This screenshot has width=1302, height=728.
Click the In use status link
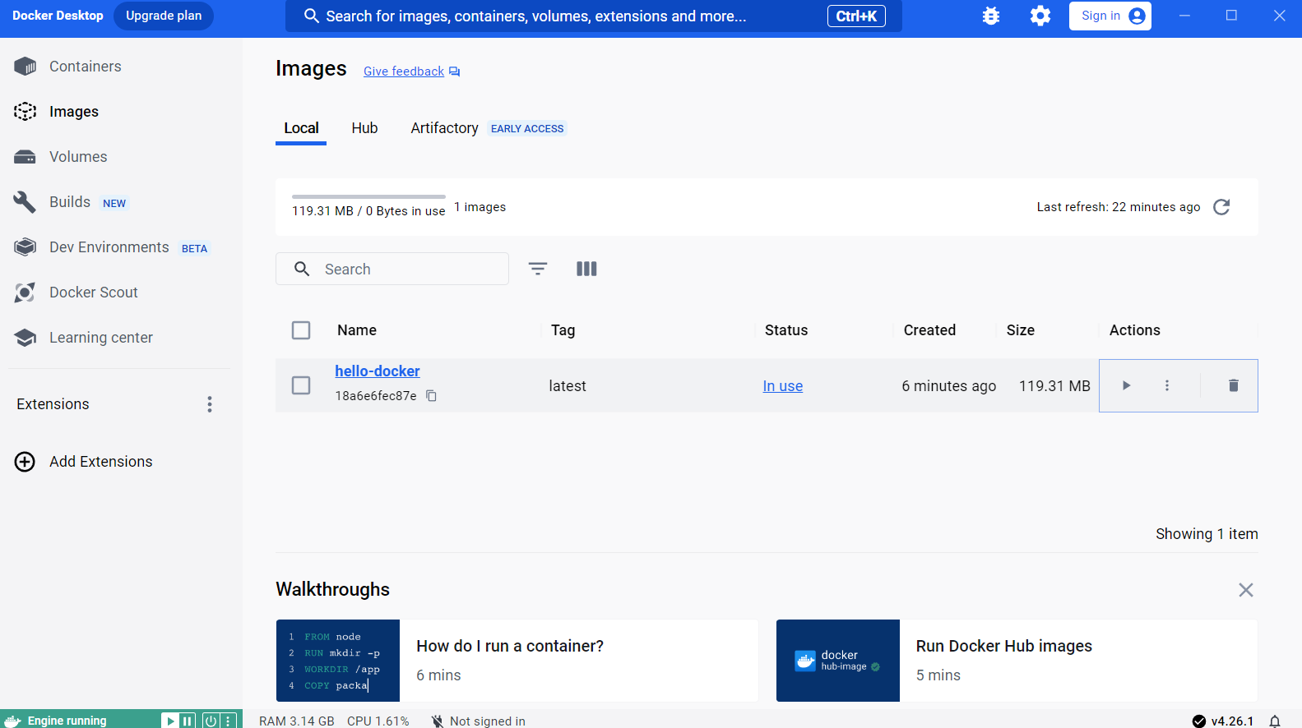(x=783, y=386)
